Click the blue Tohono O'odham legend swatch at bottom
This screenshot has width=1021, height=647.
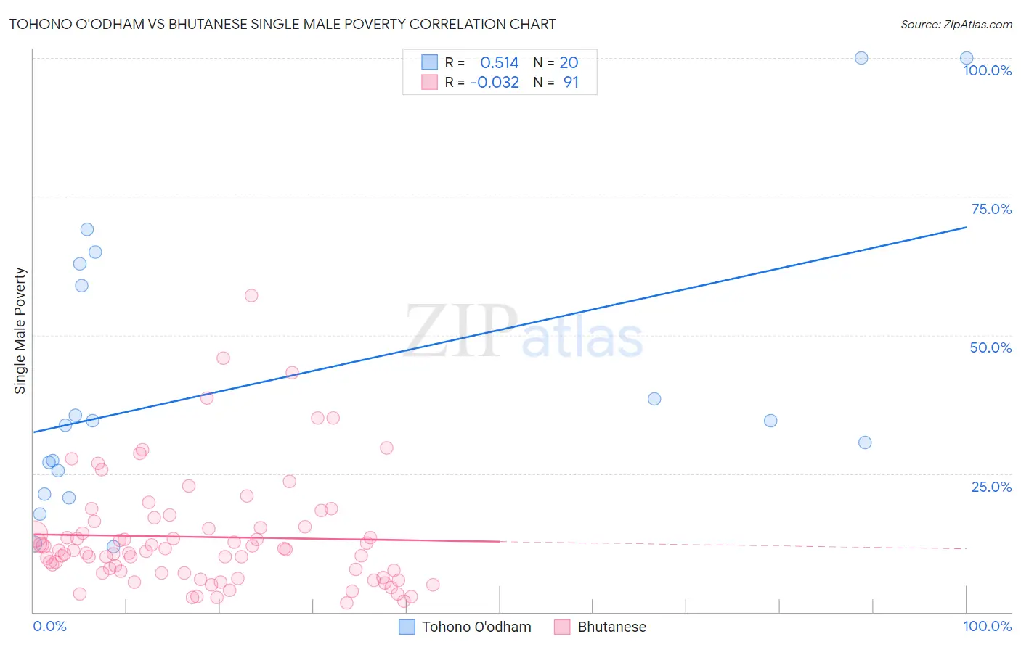pos(407,627)
